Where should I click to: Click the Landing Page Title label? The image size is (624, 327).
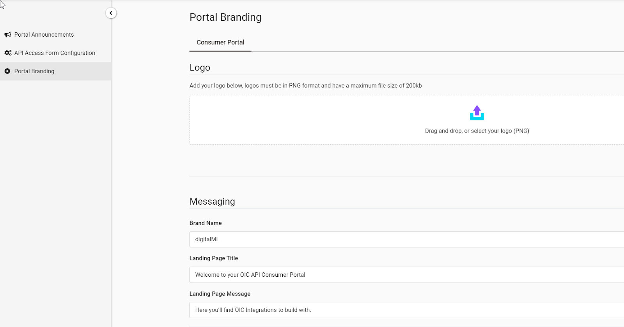pyautogui.click(x=214, y=258)
